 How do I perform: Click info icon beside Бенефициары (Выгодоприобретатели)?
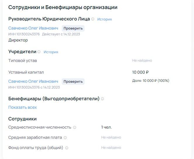[102, 99]
